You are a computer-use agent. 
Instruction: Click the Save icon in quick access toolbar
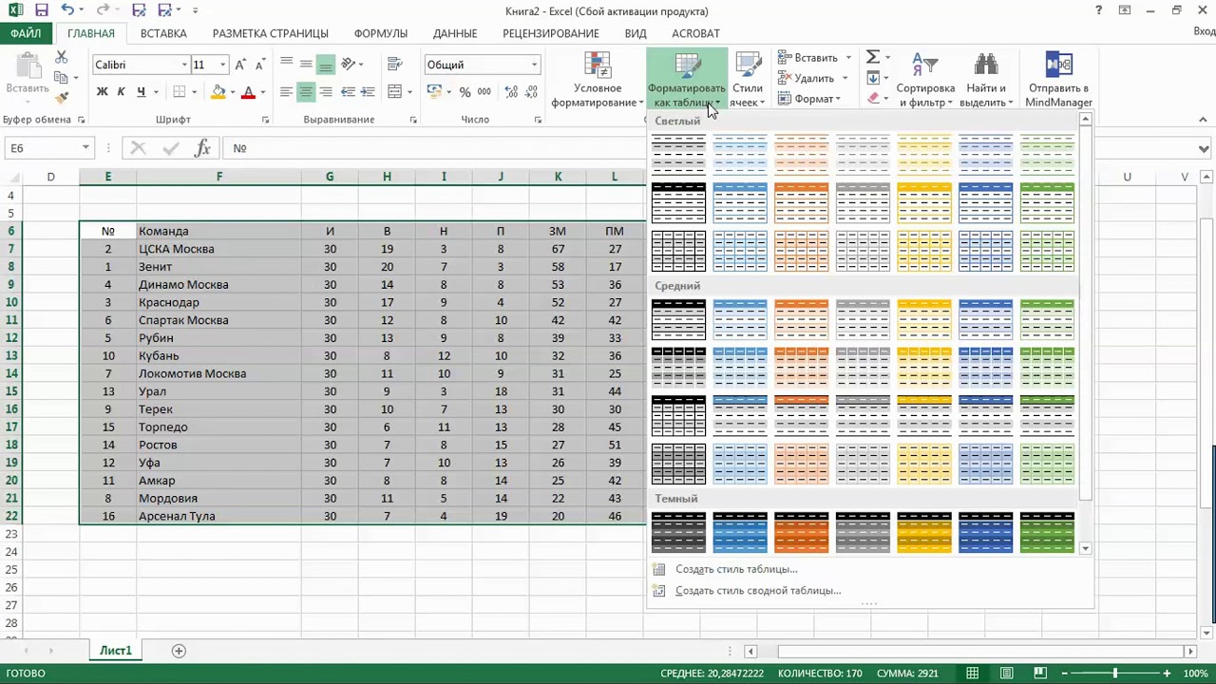(x=41, y=10)
